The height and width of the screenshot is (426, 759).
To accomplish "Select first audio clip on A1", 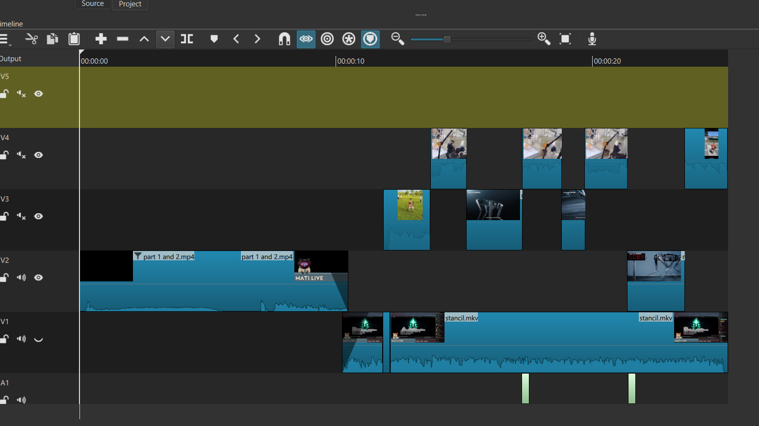I will tap(525, 388).
